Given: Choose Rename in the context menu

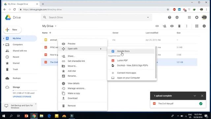Looking at the screenshot, I should coord(83,76).
